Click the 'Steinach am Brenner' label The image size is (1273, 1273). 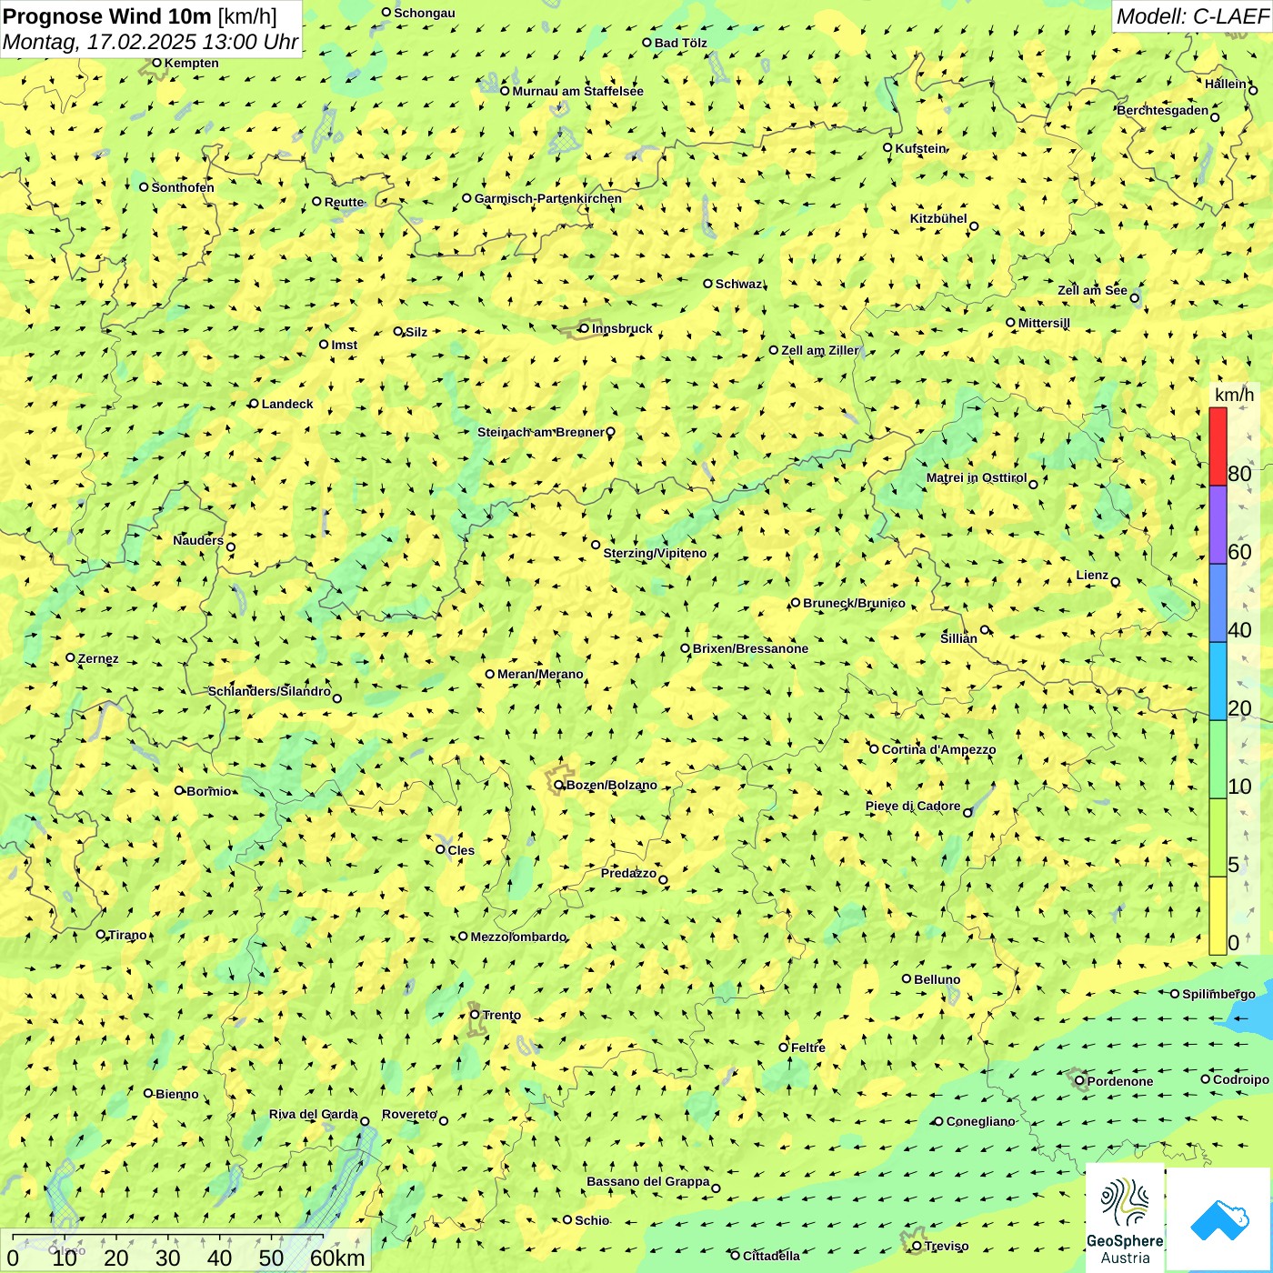[540, 432]
